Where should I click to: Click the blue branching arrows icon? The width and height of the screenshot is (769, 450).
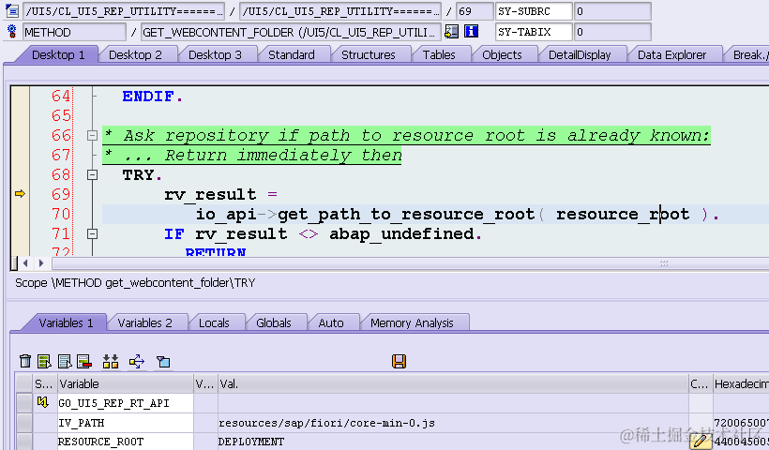tap(137, 362)
